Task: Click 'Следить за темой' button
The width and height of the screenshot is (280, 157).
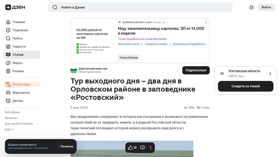Action: click(245, 86)
